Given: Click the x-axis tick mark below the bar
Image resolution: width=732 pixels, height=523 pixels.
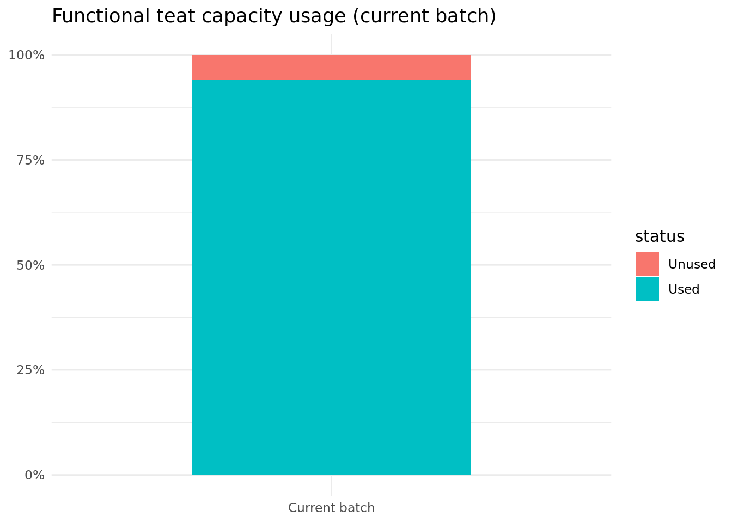Looking at the screenshot, I should (x=331, y=485).
